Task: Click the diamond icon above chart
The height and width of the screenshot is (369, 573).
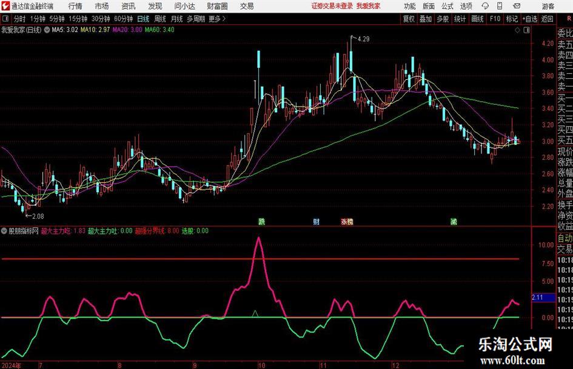Action: point(517,30)
